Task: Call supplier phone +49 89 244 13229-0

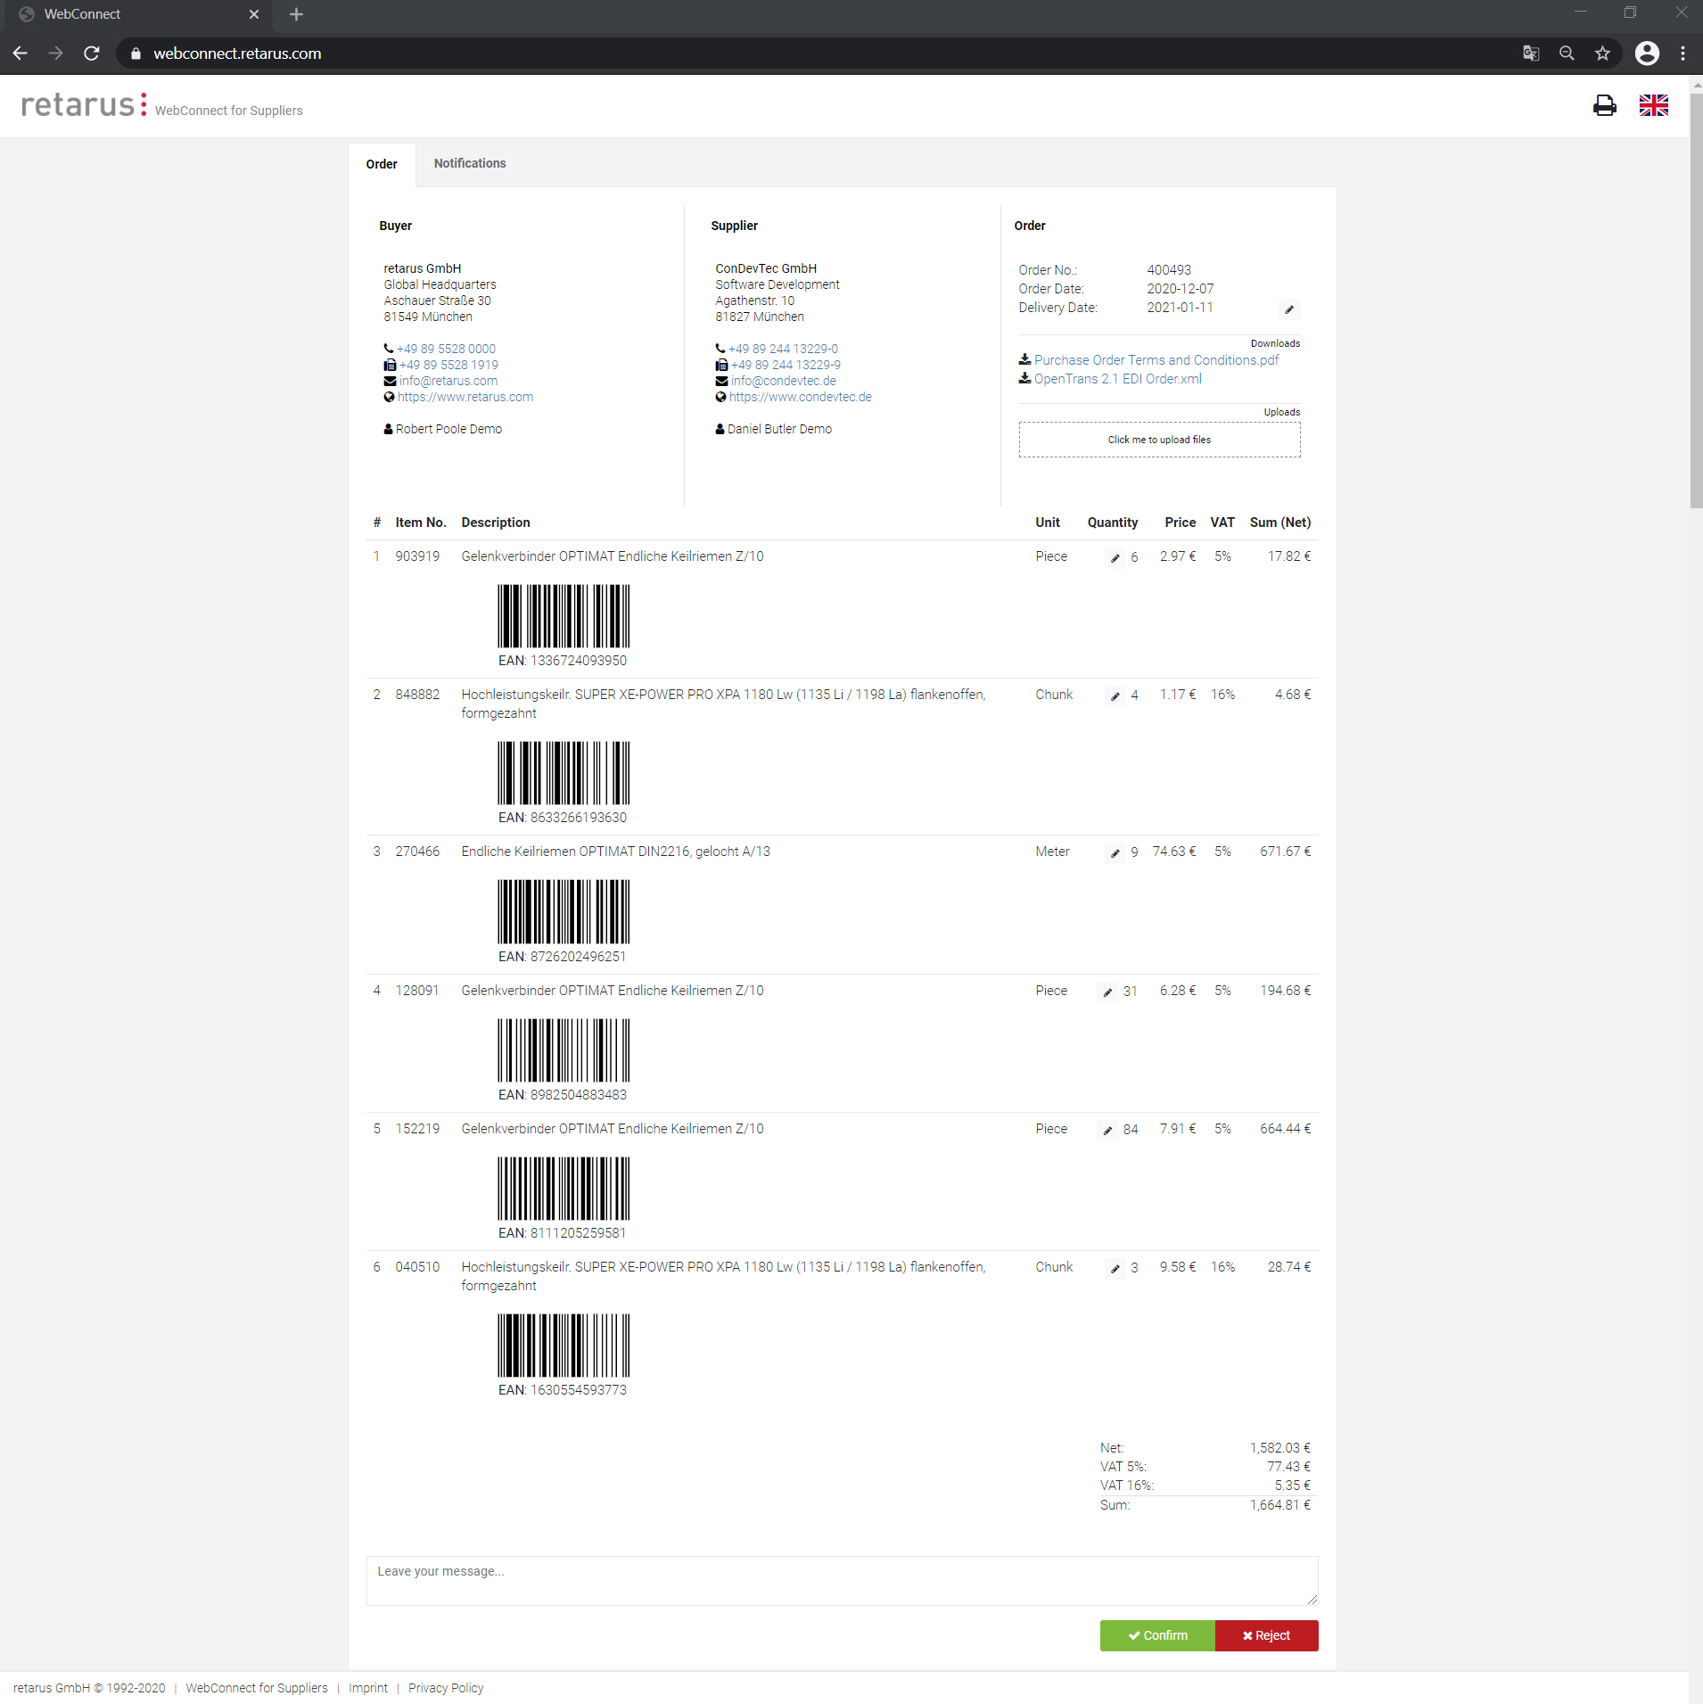Action: 783,349
